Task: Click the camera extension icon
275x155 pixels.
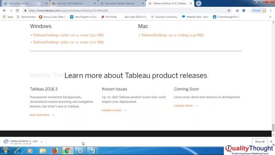Action: tap(237, 10)
